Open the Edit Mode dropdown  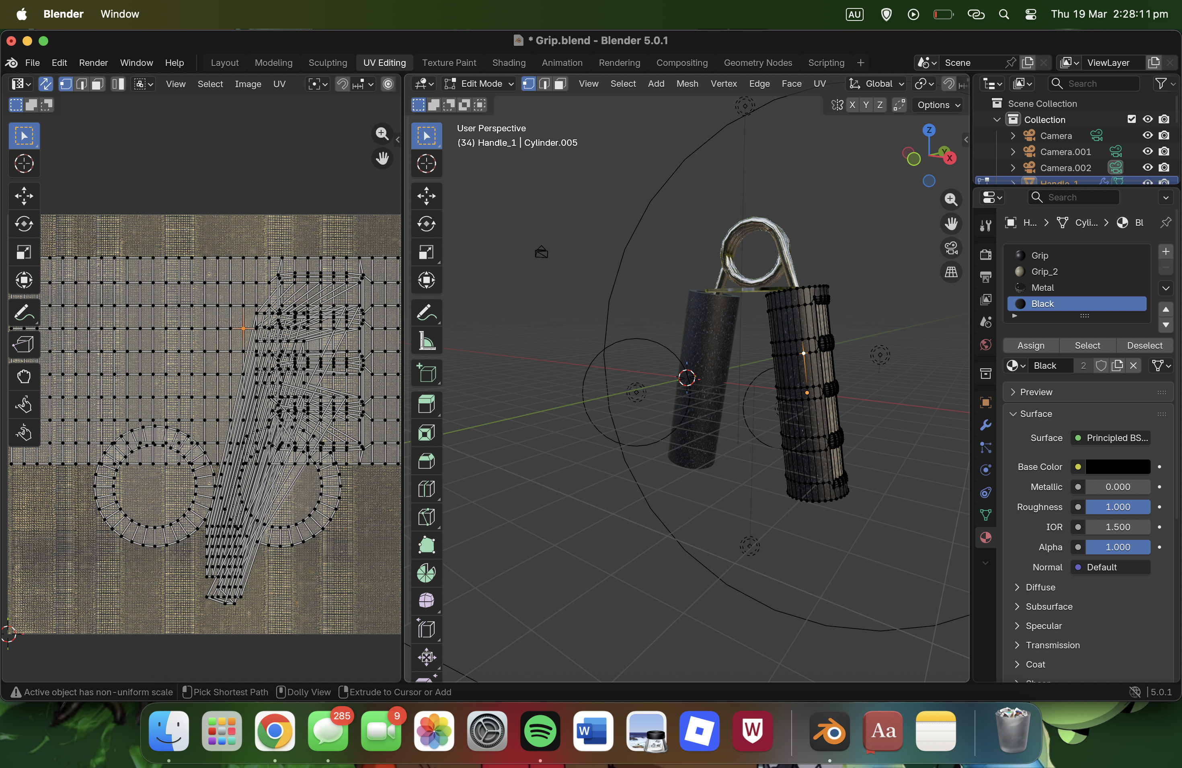point(479,84)
